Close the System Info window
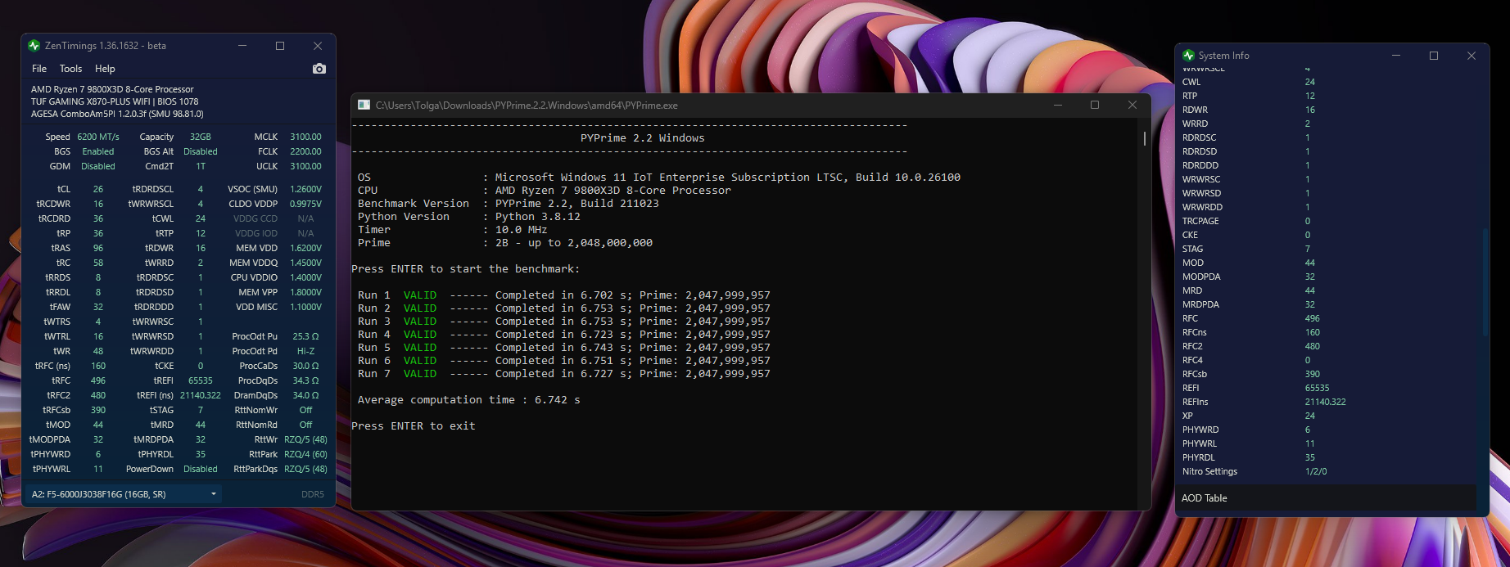The height and width of the screenshot is (567, 1510). (x=1472, y=56)
